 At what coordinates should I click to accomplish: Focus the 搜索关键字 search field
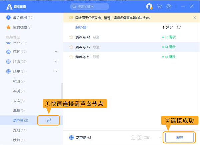90,7
